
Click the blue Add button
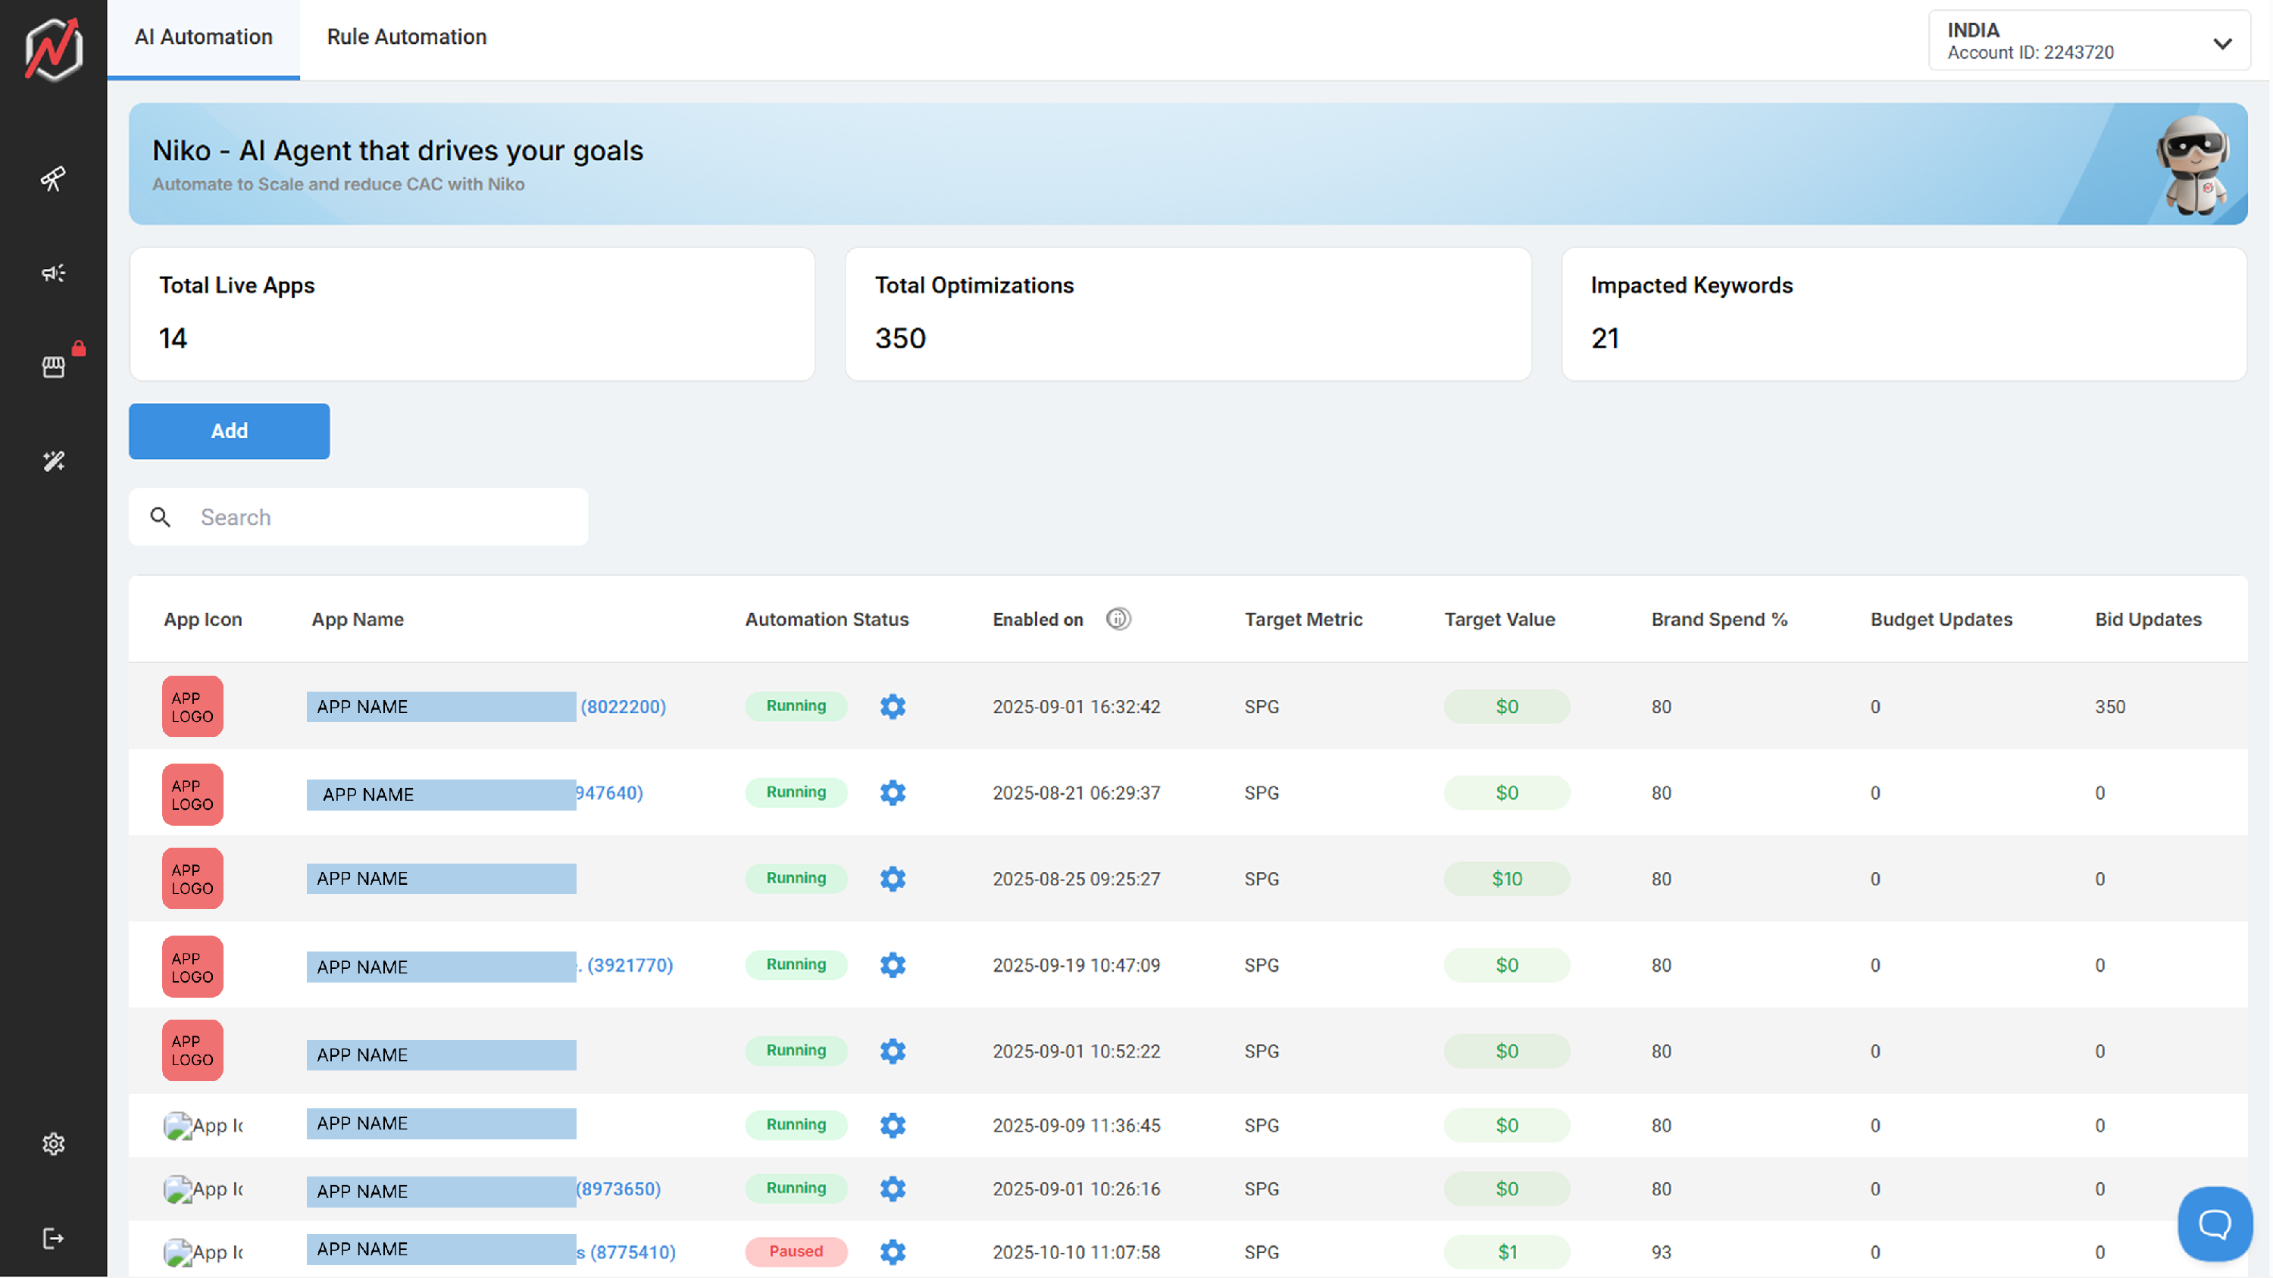tap(229, 430)
